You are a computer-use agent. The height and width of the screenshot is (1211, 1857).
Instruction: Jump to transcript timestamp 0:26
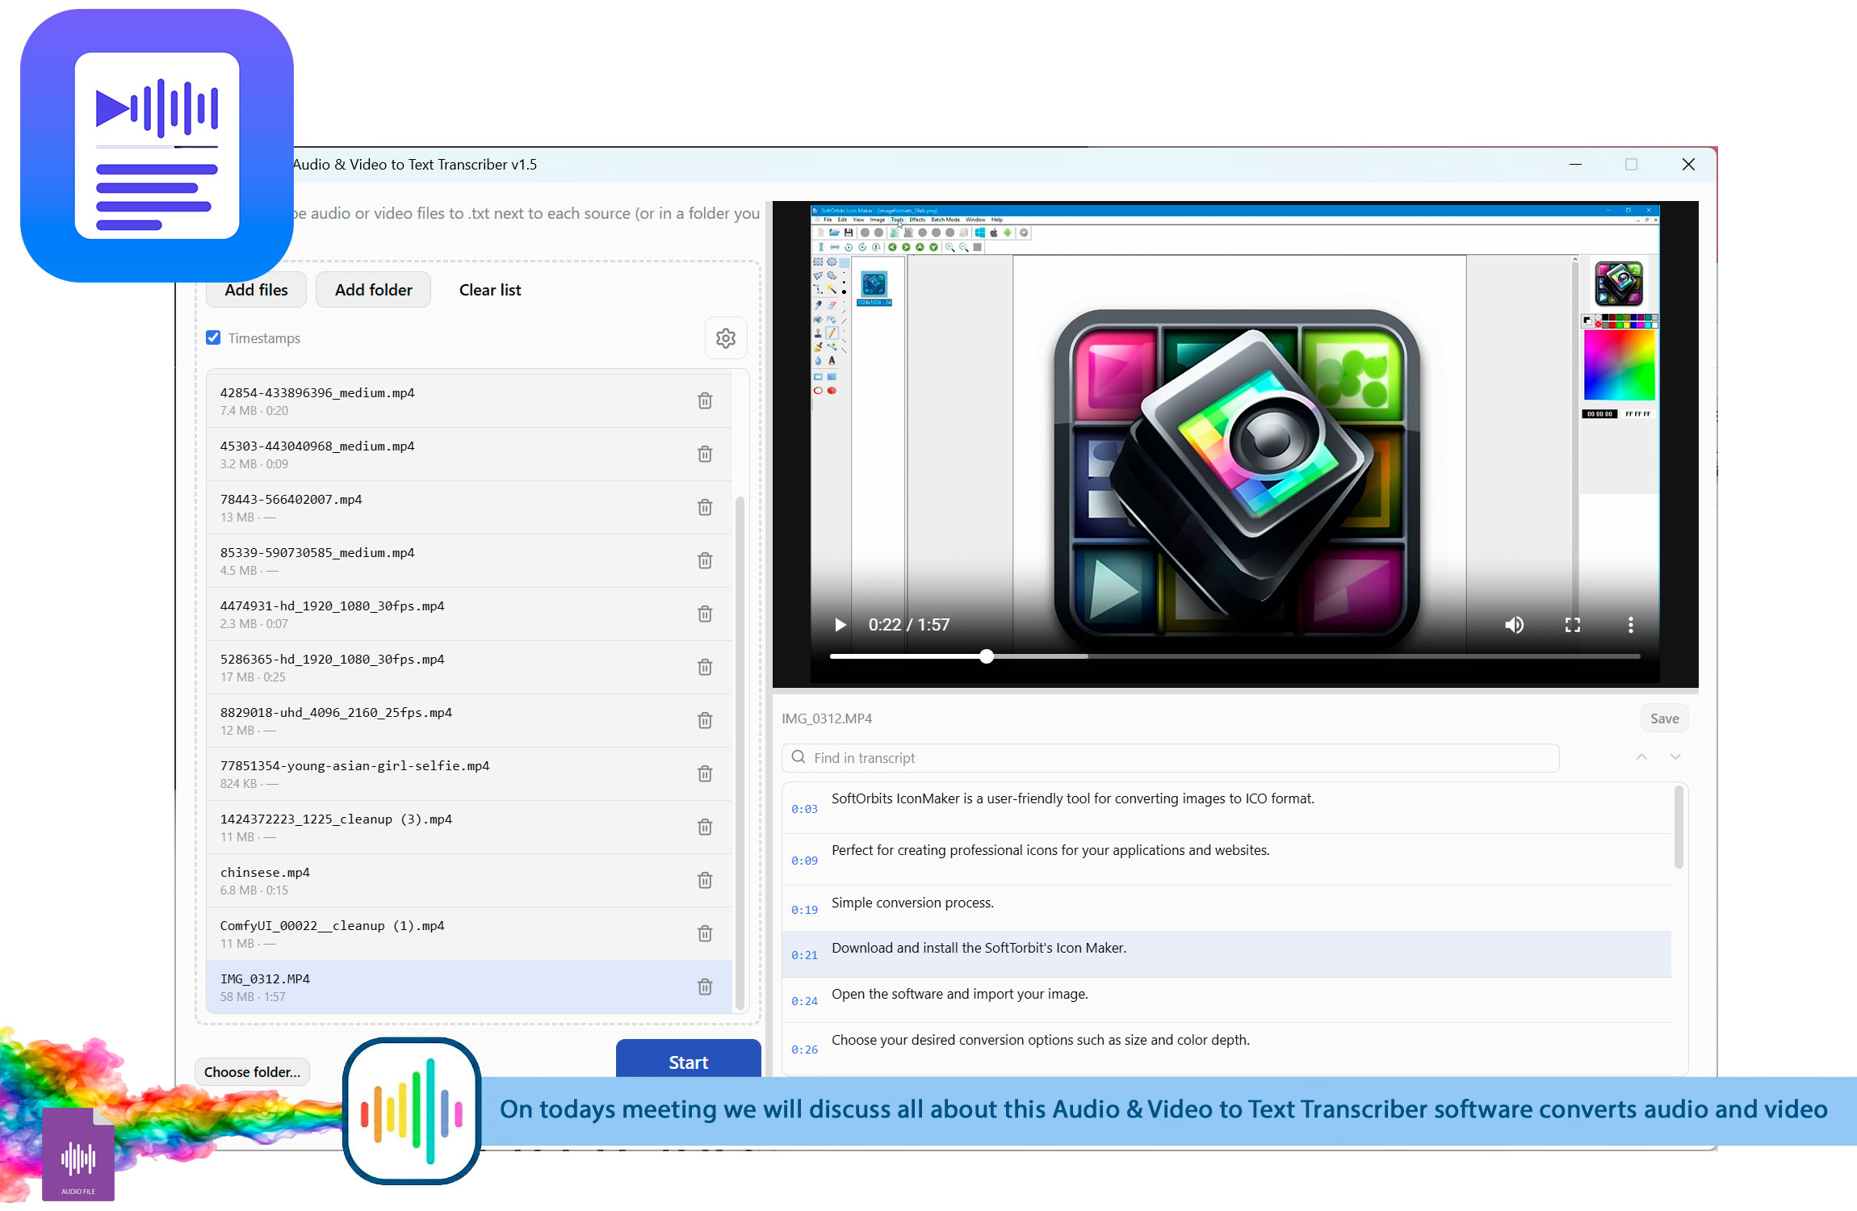click(804, 1050)
